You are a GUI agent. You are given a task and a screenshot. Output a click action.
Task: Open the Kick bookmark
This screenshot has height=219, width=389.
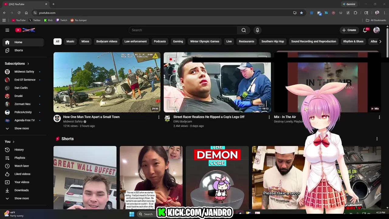click(x=48, y=20)
